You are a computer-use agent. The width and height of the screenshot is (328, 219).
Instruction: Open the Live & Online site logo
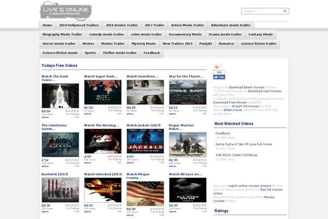[66, 11]
